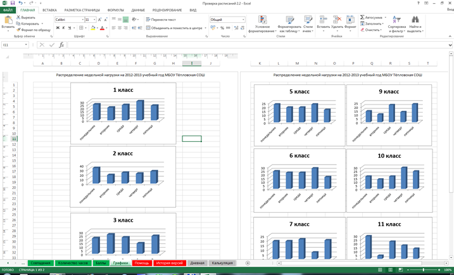Expand the number format dropdown (Общий)

243,20
